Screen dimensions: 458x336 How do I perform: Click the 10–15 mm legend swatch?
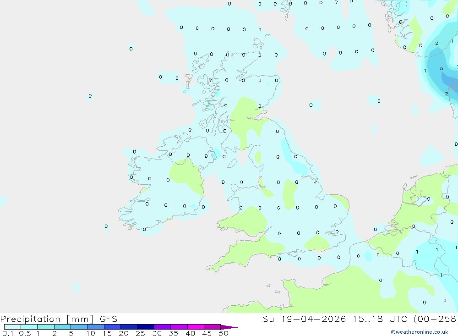(96, 327)
